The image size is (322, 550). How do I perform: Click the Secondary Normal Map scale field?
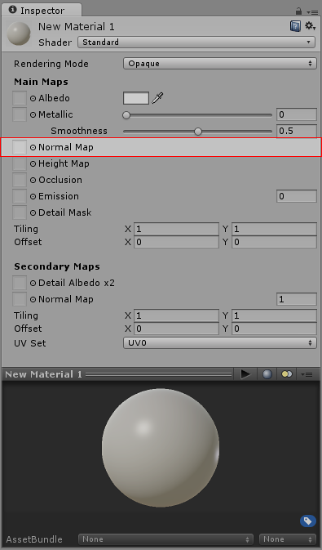tap(297, 299)
